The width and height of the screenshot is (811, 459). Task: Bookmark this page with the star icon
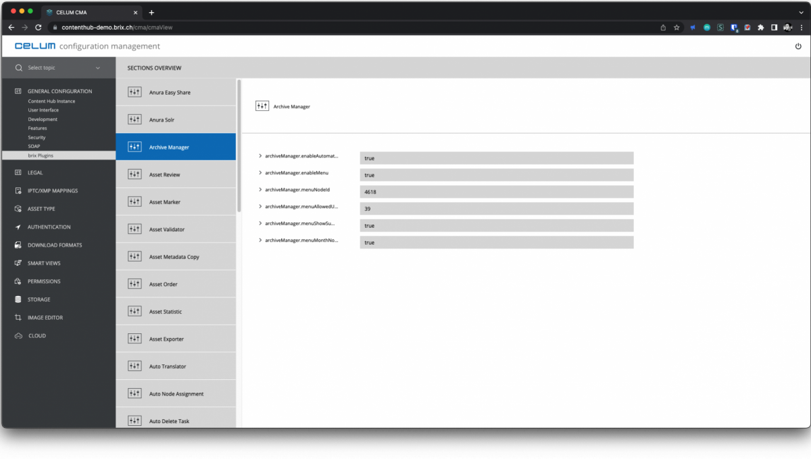[677, 28]
